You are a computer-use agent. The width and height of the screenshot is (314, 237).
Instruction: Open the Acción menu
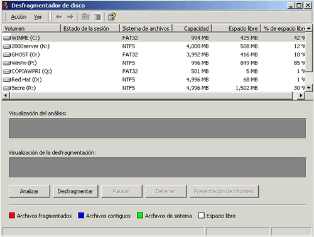(x=19, y=17)
